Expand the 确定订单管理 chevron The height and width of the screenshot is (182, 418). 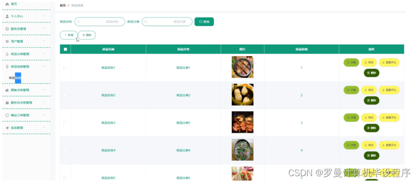[x=45, y=115]
